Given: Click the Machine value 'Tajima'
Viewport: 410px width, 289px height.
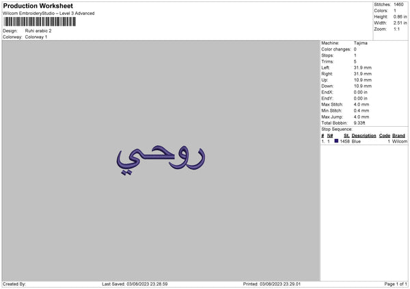Looking at the screenshot, I should (x=361, y=43).
